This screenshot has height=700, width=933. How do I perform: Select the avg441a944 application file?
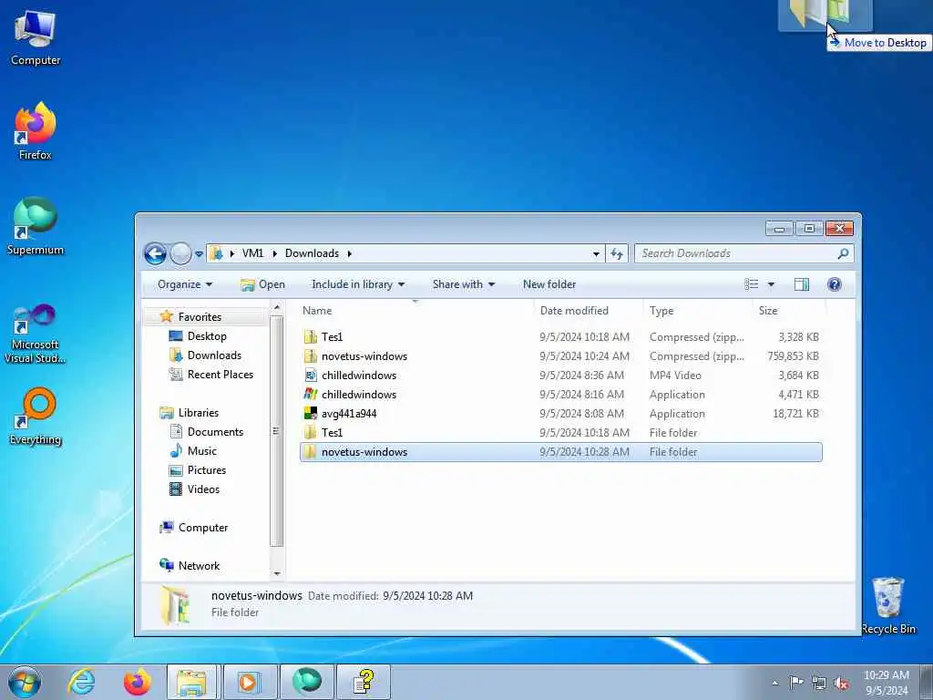click(561, 413)
